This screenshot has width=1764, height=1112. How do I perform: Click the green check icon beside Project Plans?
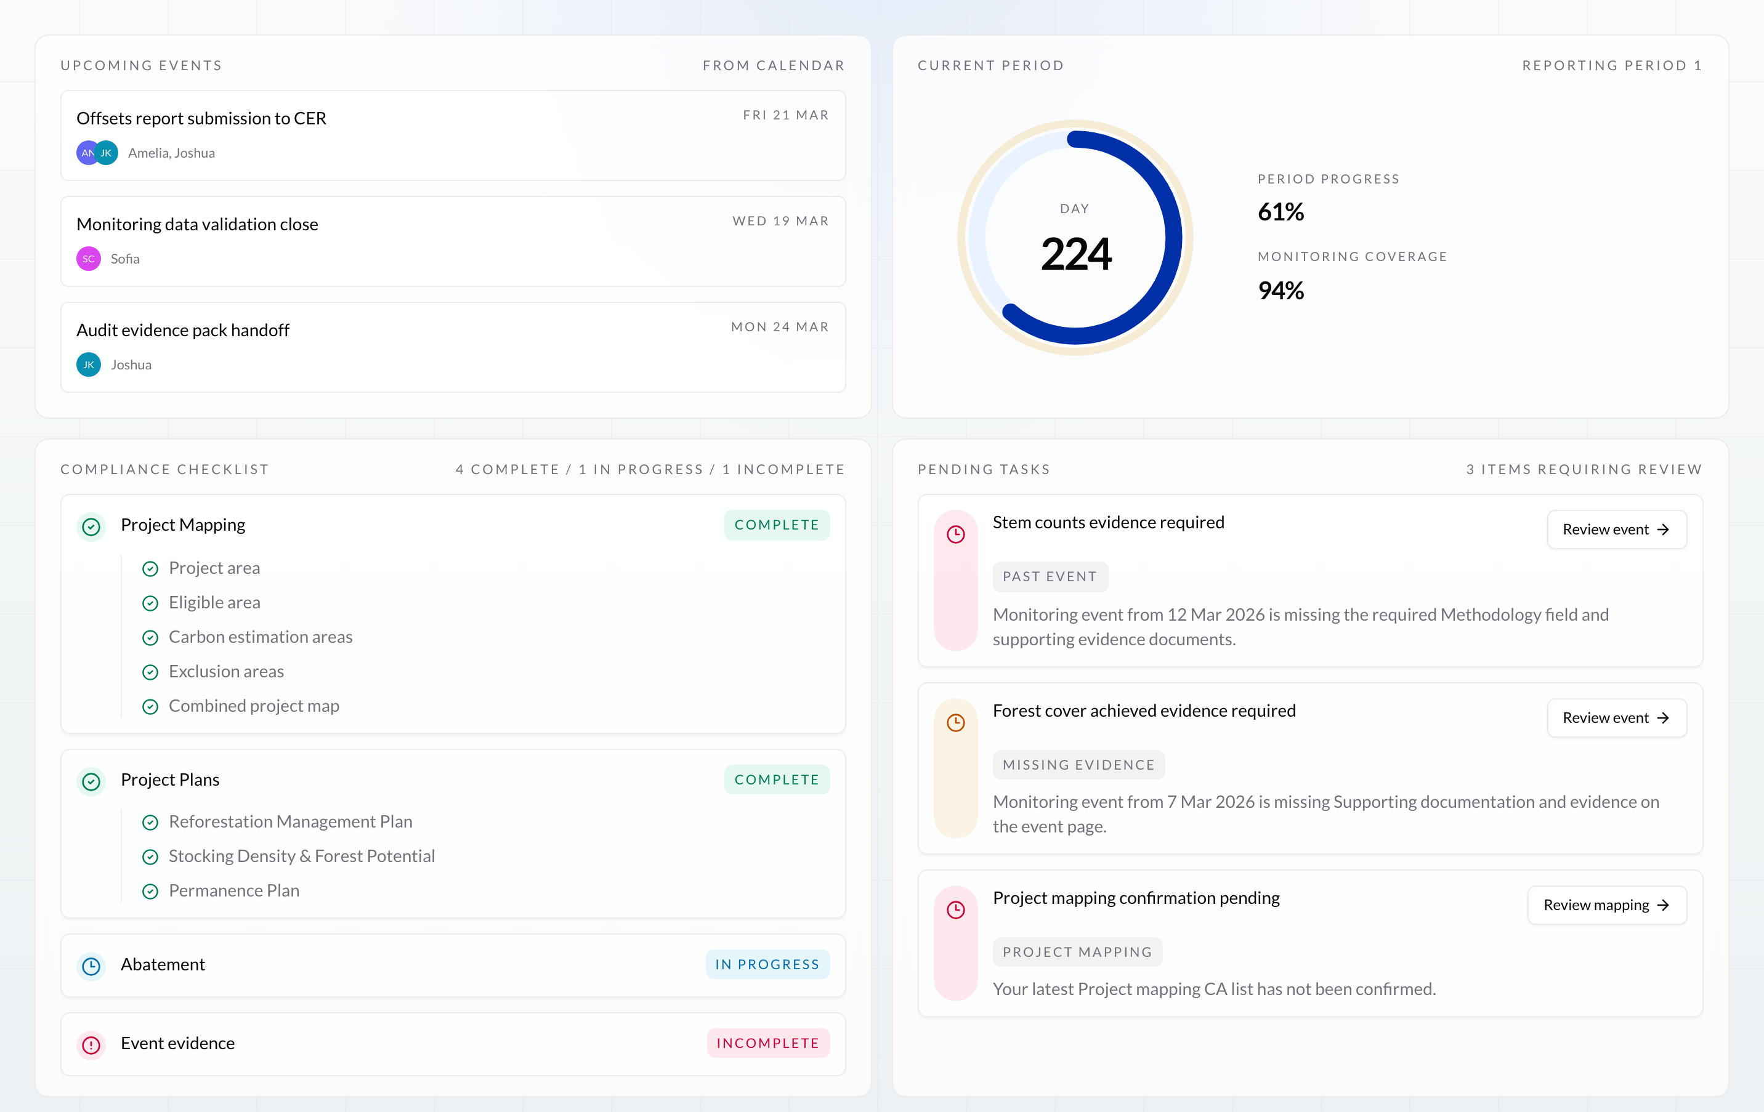(x=92, y=781)
